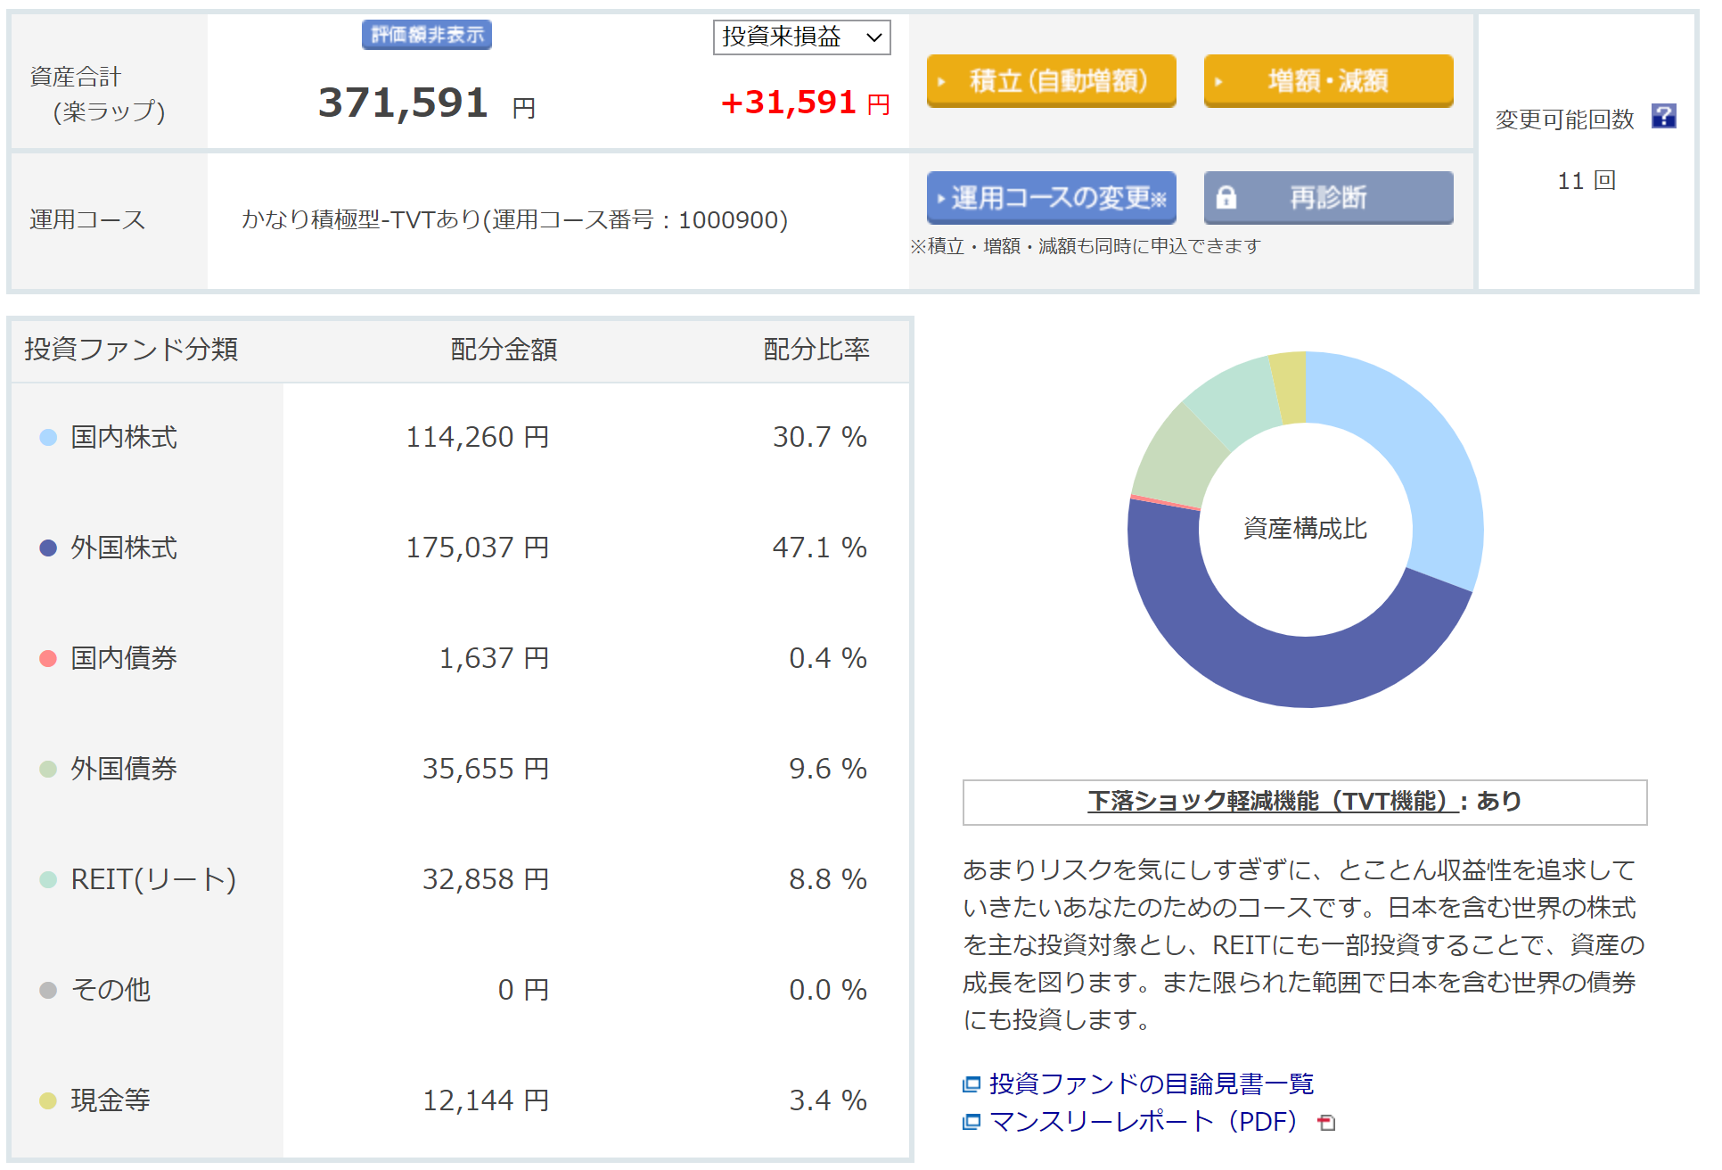Click the lock icon on 再診断
This screenshot has width=1722, height=1170.
1226,197
